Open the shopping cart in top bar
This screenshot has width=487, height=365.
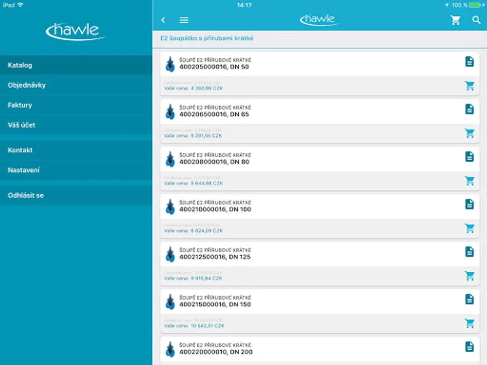[455, 20]
